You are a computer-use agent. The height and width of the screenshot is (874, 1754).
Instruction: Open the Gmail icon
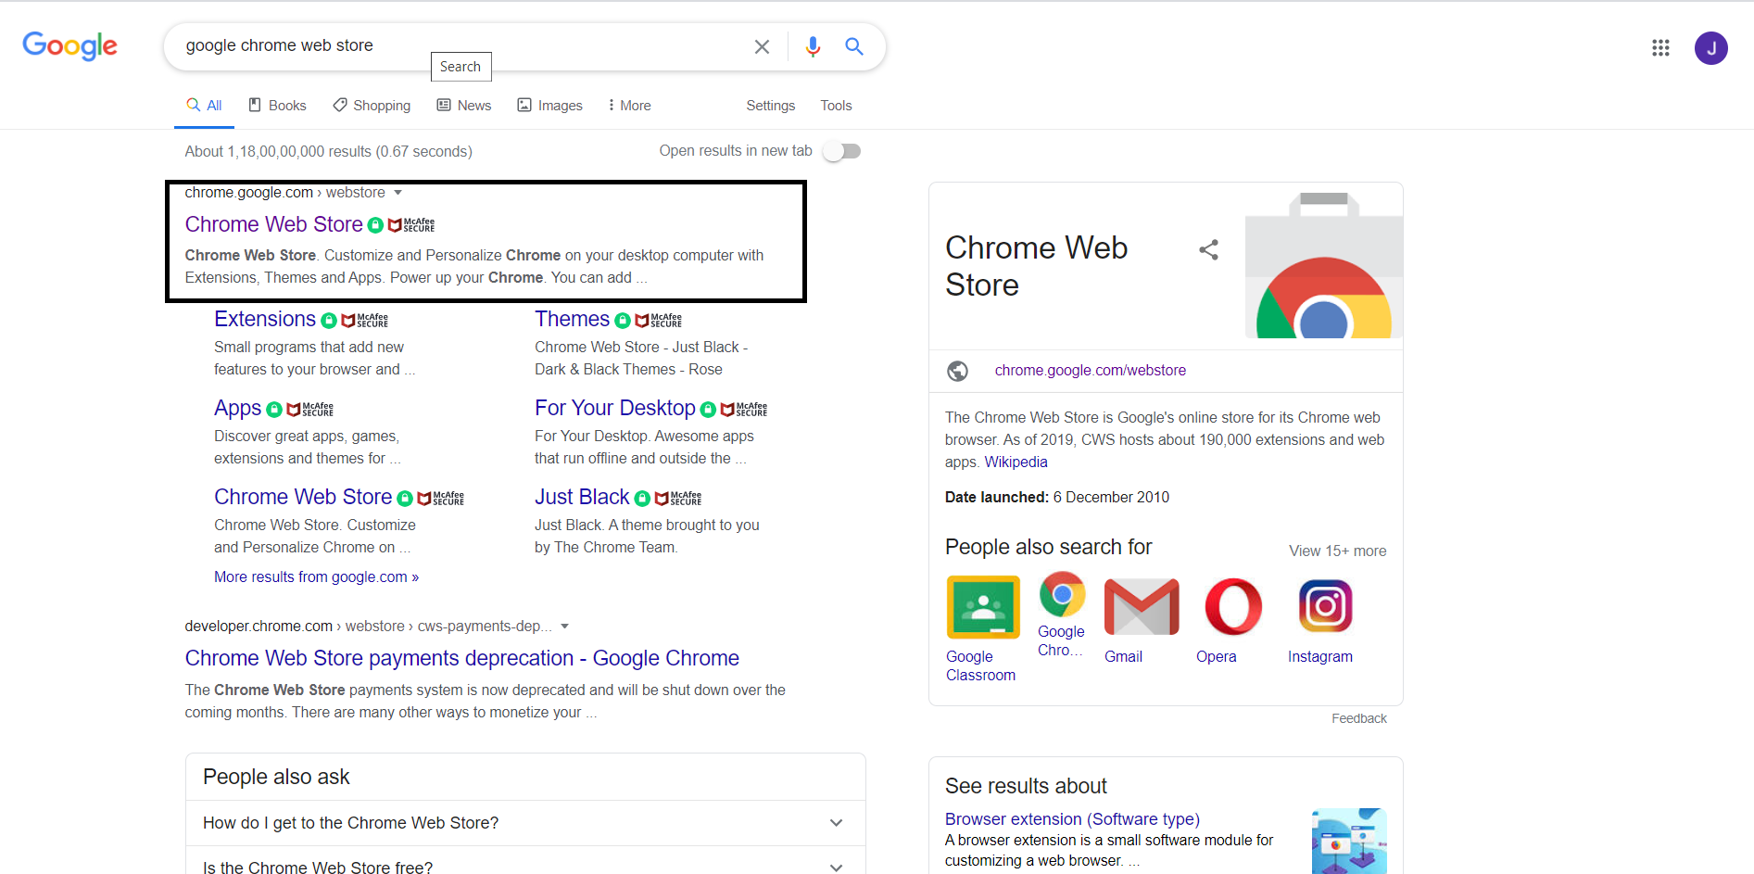point(1142,607)
